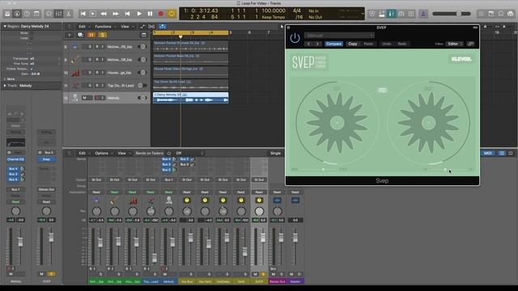Go to previous SVEP preset arrow
Image resolution: width=518 pixels, height=291 pixels.
coord(308,44)
